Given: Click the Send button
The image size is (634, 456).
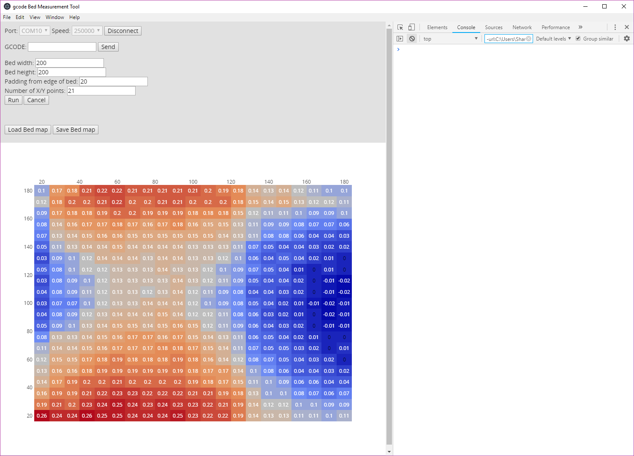Looking at the screenshot, I should tap(108, 47).
